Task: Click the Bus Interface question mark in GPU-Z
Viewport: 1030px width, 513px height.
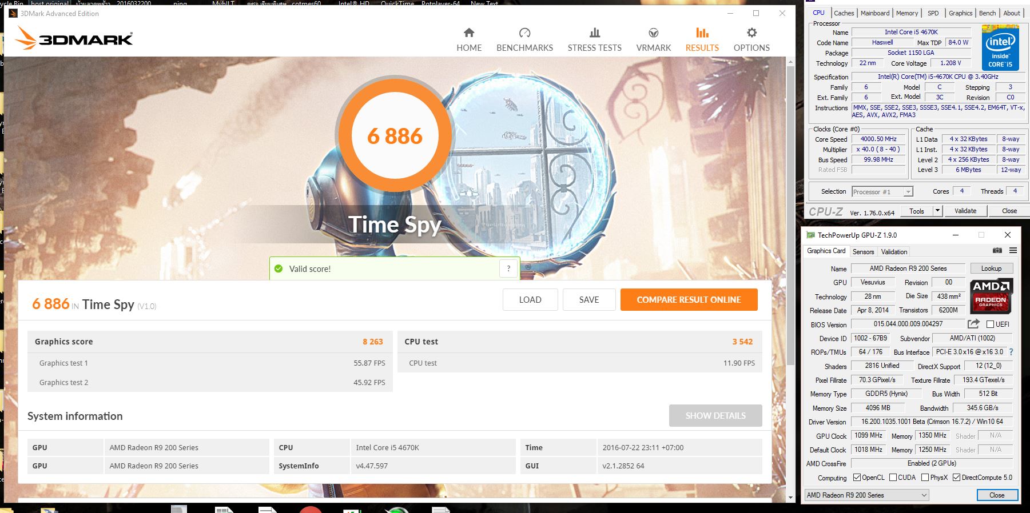Action: pos(1011,352)
